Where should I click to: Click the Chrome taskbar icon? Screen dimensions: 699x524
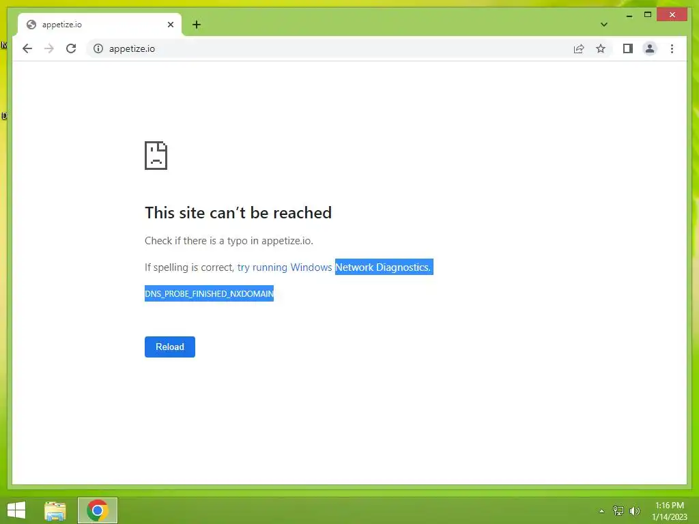click(x=98, y=510)
